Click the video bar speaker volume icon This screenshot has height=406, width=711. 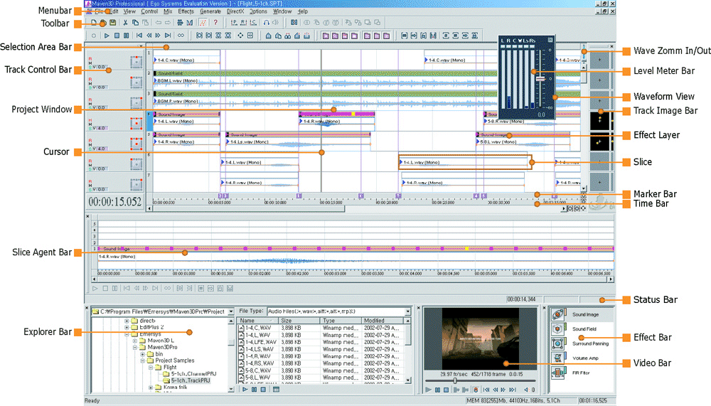coord(527,390)
